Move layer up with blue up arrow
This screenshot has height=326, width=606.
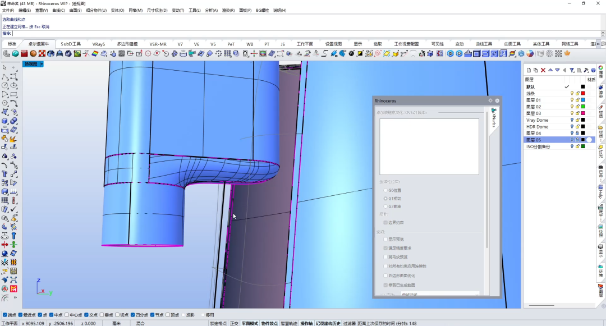click(550, 70)
